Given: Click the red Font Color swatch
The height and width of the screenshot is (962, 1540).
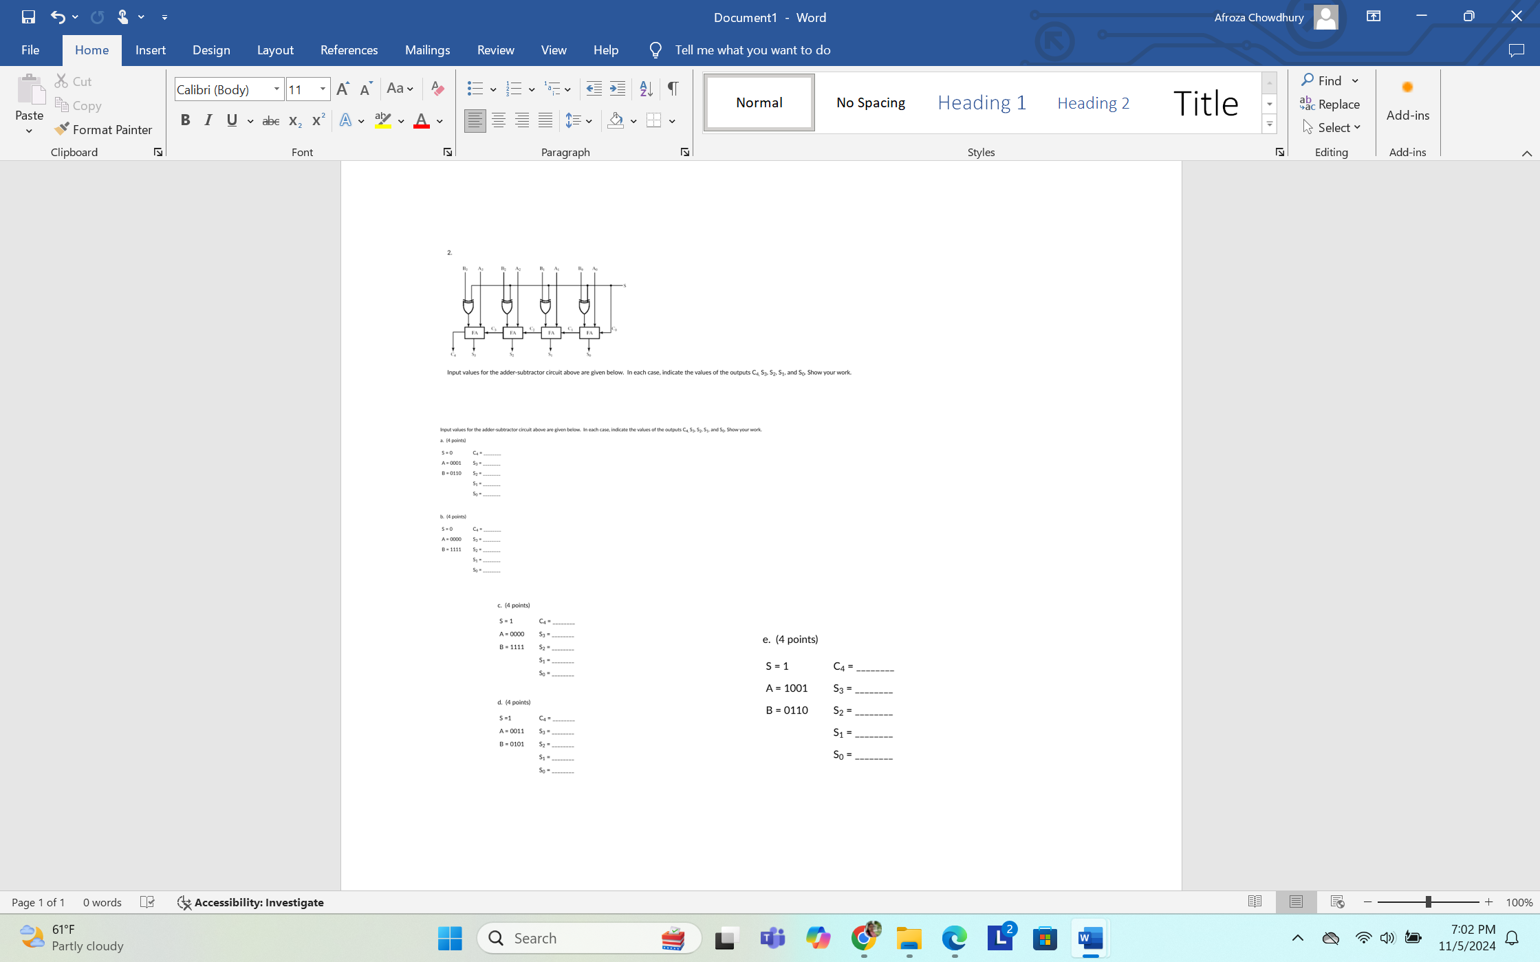Looking at the screenshot, I should pos(422,121).
